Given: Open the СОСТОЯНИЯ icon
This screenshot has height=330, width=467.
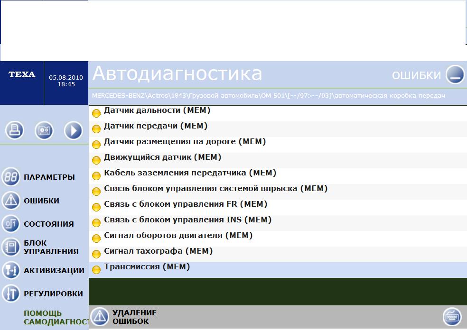Looking at the screenshot, I should coord(11,223).
